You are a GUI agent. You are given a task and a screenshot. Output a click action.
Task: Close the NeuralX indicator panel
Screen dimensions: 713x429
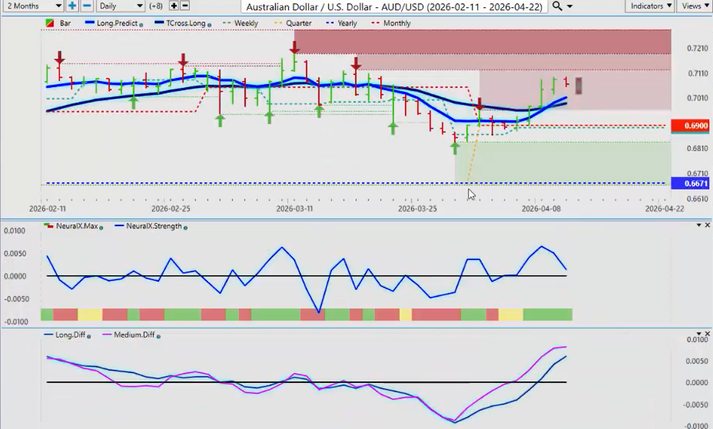(x=707, y=225)
